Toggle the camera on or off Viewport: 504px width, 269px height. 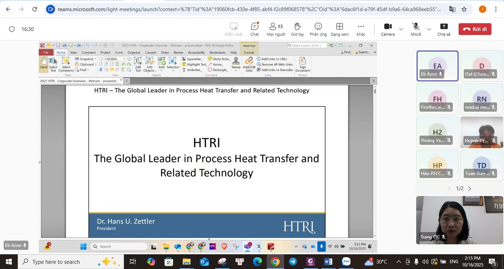(387, 29)
